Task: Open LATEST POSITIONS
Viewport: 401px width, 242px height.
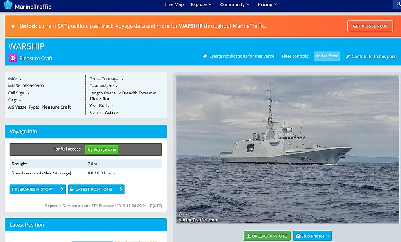Action: (96, 189)
